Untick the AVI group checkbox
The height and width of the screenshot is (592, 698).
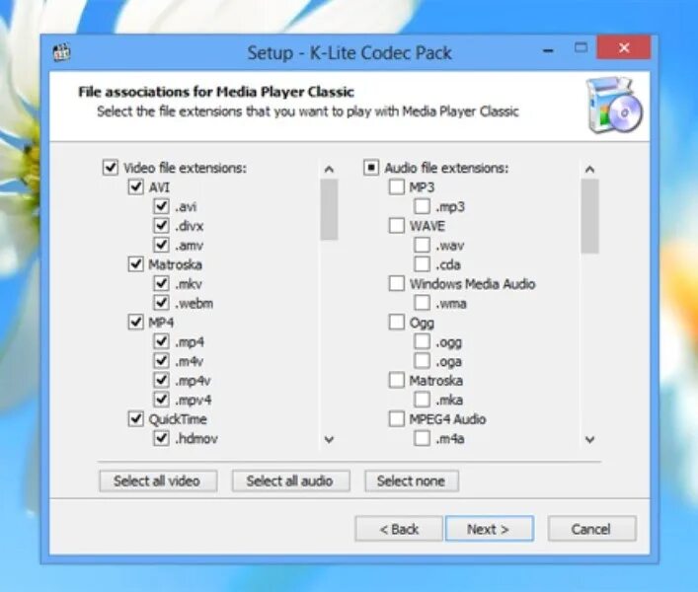pos(136,186)
